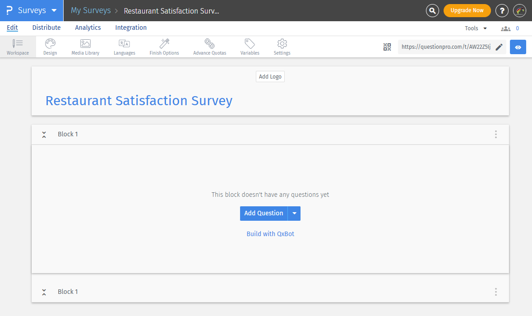This screenshot has width=532, height=316.
Task: Switch to the Analytics tab
Action: pos(88,28)
